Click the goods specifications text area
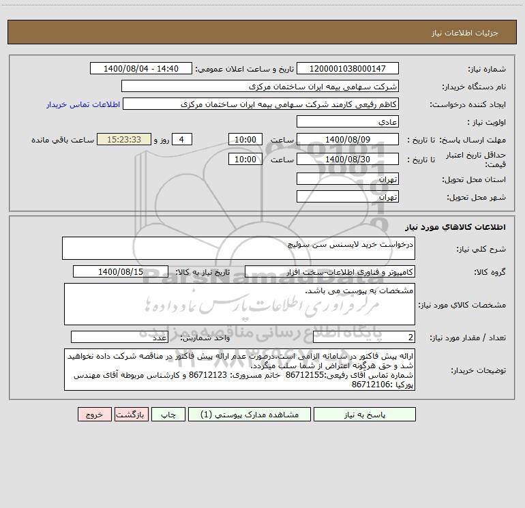Image resolution: width=525 pixels, height=508 pixels. (239, 304)
